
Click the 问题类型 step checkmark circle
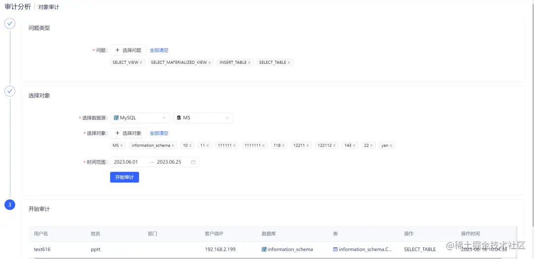pos(10,24)
